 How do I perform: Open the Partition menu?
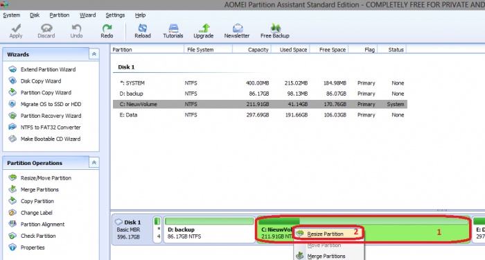pyautogui.click(x=60, y=15)
